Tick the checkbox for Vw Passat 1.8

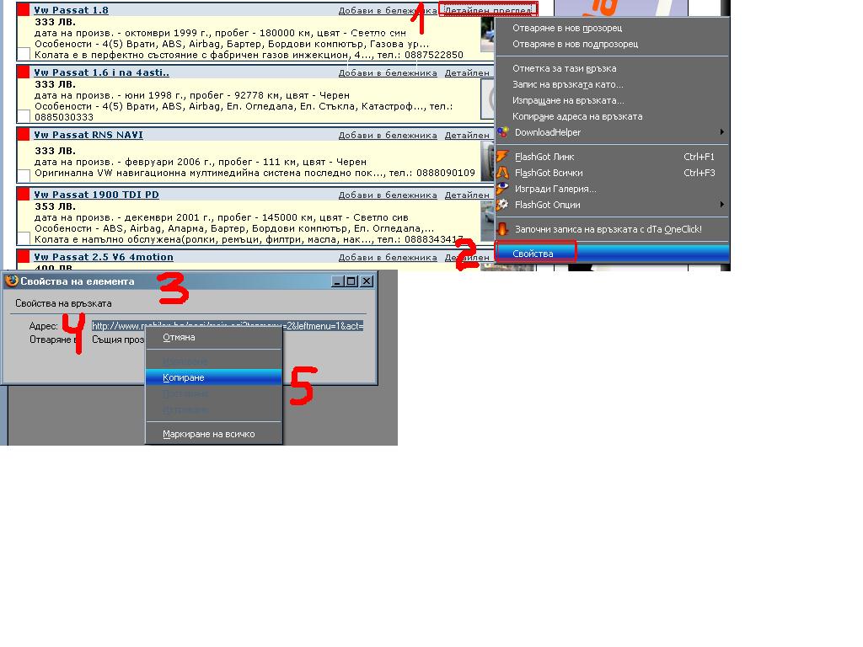coord(24,55)
